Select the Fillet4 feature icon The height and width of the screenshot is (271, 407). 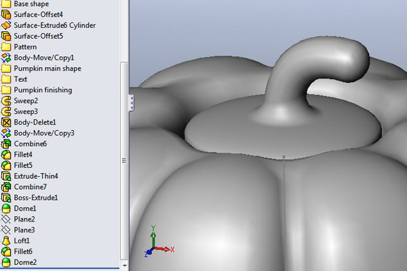click(6, 154)
